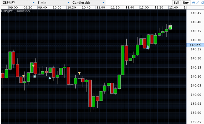Click the 140.30 price axis label
The height and width of the screenshot is (124, 204).
click(196, 40)
